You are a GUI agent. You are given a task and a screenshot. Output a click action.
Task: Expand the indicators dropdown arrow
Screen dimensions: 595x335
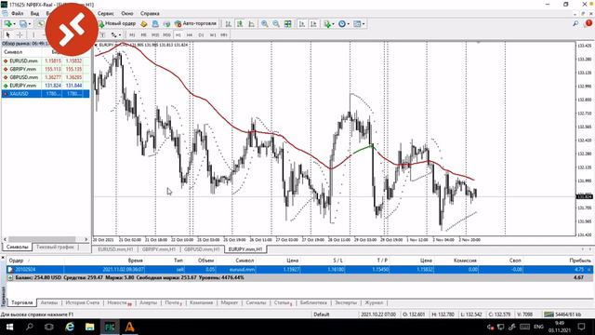coord(333,24)
